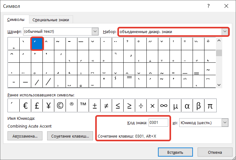Switch to the Специальные знаки tab
The width and height of the screenshot is (236, 160).
[x=51, y=20]
